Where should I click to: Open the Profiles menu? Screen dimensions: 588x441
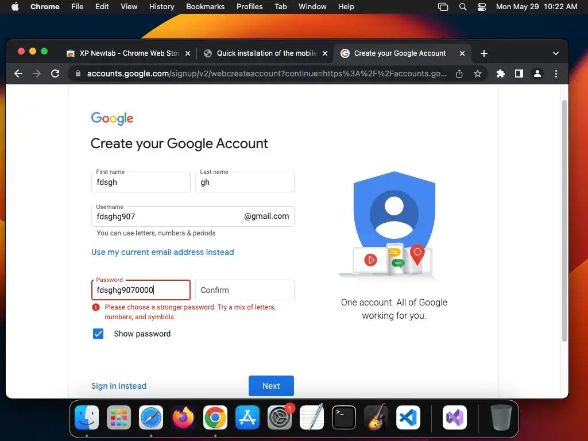pos(249,7)
